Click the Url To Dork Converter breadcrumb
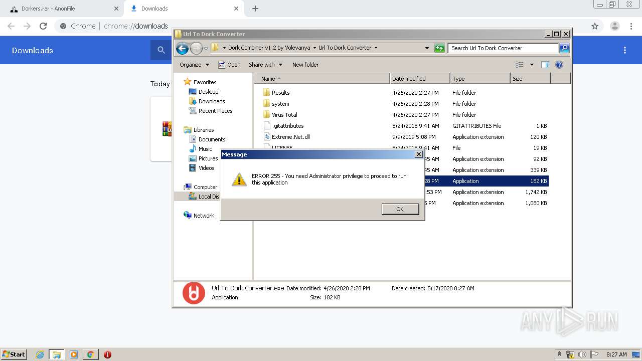Image resolution: width=642 pixels, height=361 pixels. (345, 48)
